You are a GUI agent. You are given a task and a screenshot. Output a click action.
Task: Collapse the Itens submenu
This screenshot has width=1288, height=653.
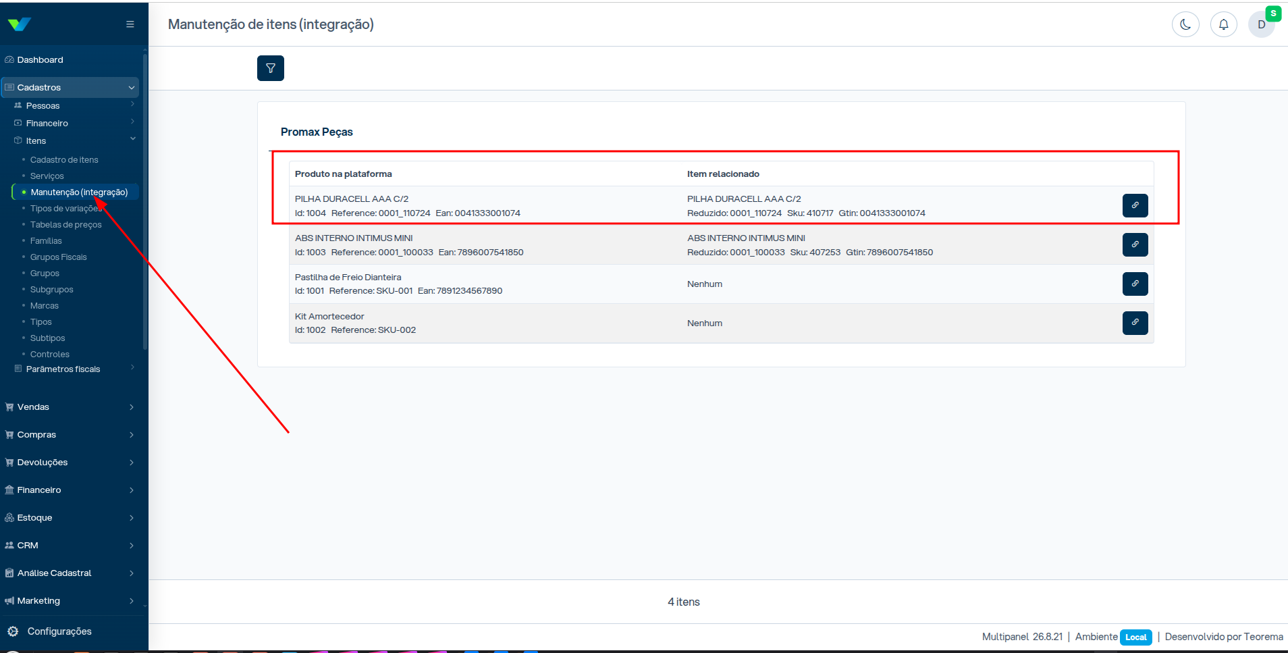click(x=74, y=141)
